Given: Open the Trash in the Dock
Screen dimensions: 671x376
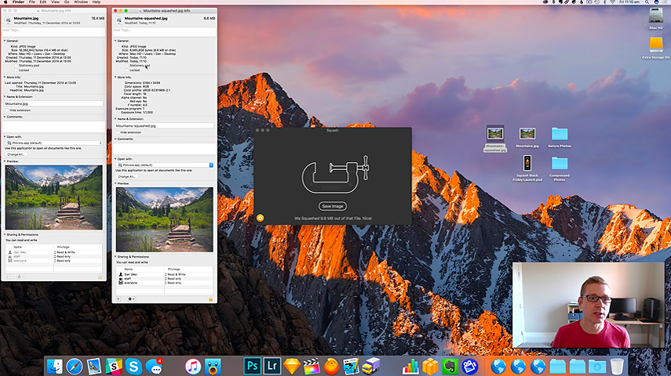Looking at the screenshot, I should point(617,367).
